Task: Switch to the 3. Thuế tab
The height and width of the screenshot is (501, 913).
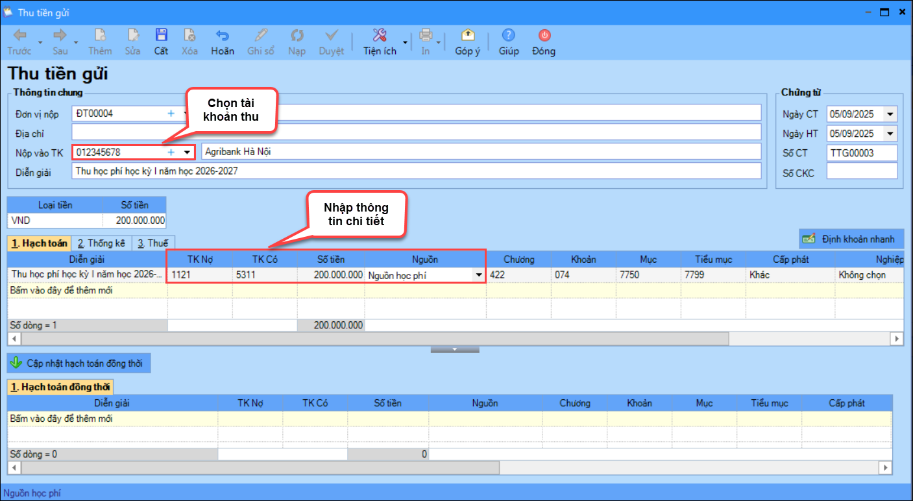Action: click(152, 243)
